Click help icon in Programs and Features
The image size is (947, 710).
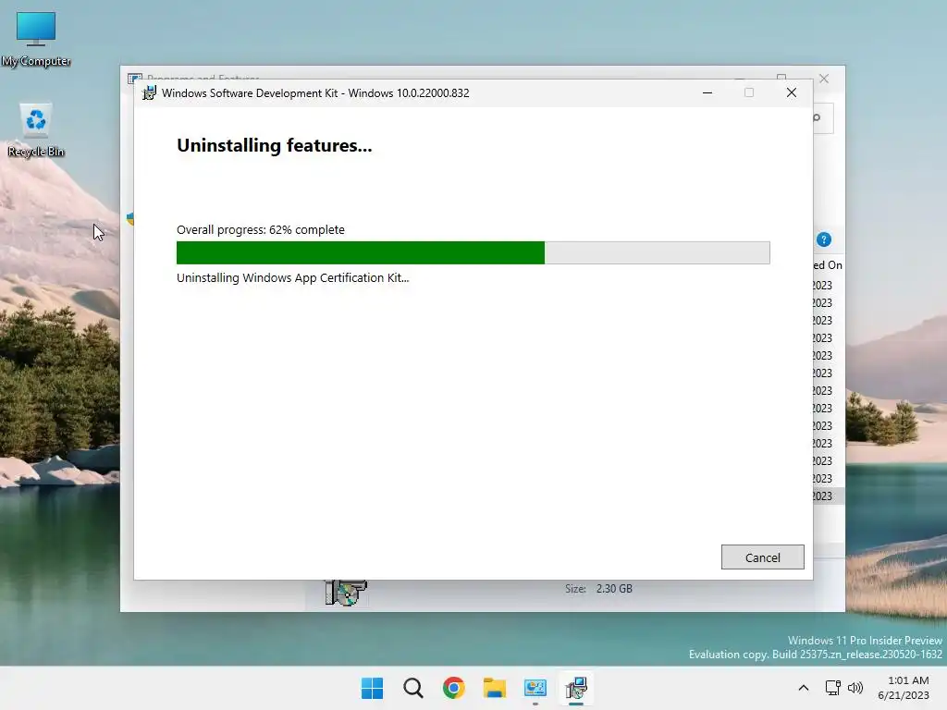coord(824,239)
